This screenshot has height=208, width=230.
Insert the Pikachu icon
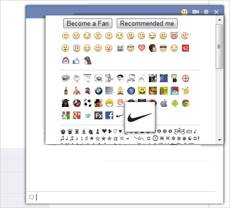point(185,91)
